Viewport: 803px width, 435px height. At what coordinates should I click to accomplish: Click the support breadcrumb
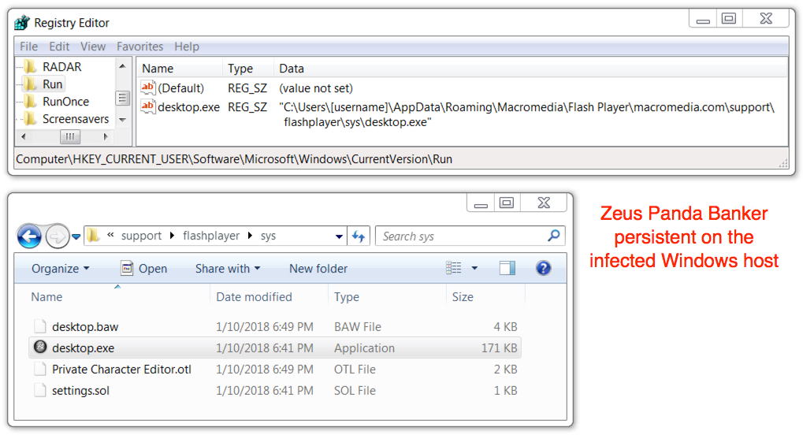pos(141,236)
